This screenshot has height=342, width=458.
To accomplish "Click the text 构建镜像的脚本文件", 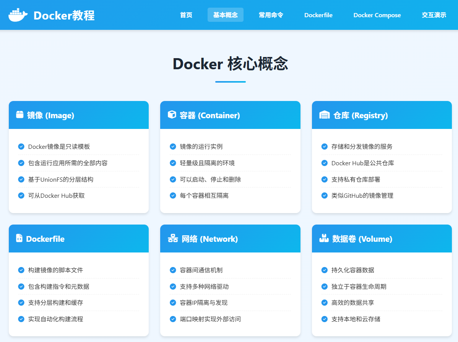I will (x=55, y=270).
